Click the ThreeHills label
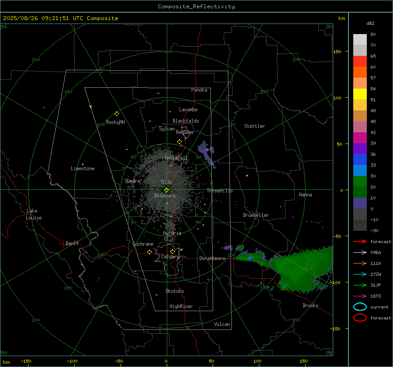 [x=220, y=191]
